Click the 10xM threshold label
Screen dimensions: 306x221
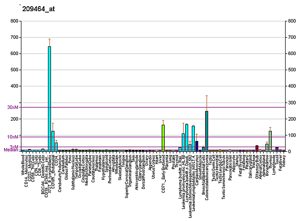pyautogui.click(x=12, y=137)
